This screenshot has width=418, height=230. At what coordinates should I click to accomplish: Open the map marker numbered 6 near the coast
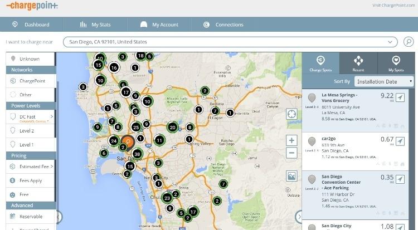(104, 153)
